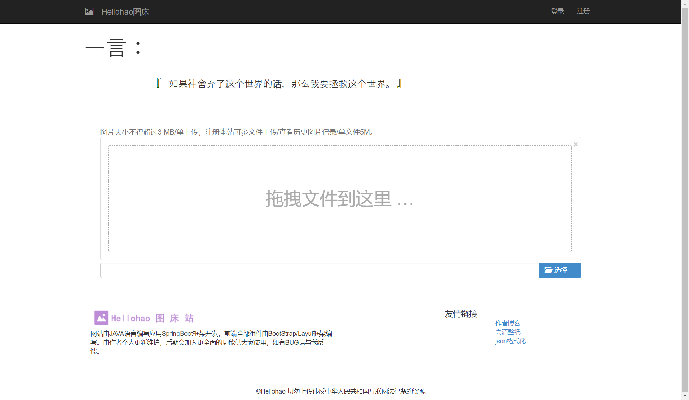The width and height of the screenshot is (689, 400).
Task: Click the purple Hellohao logo image icon
Action: (x=101, y=318)
